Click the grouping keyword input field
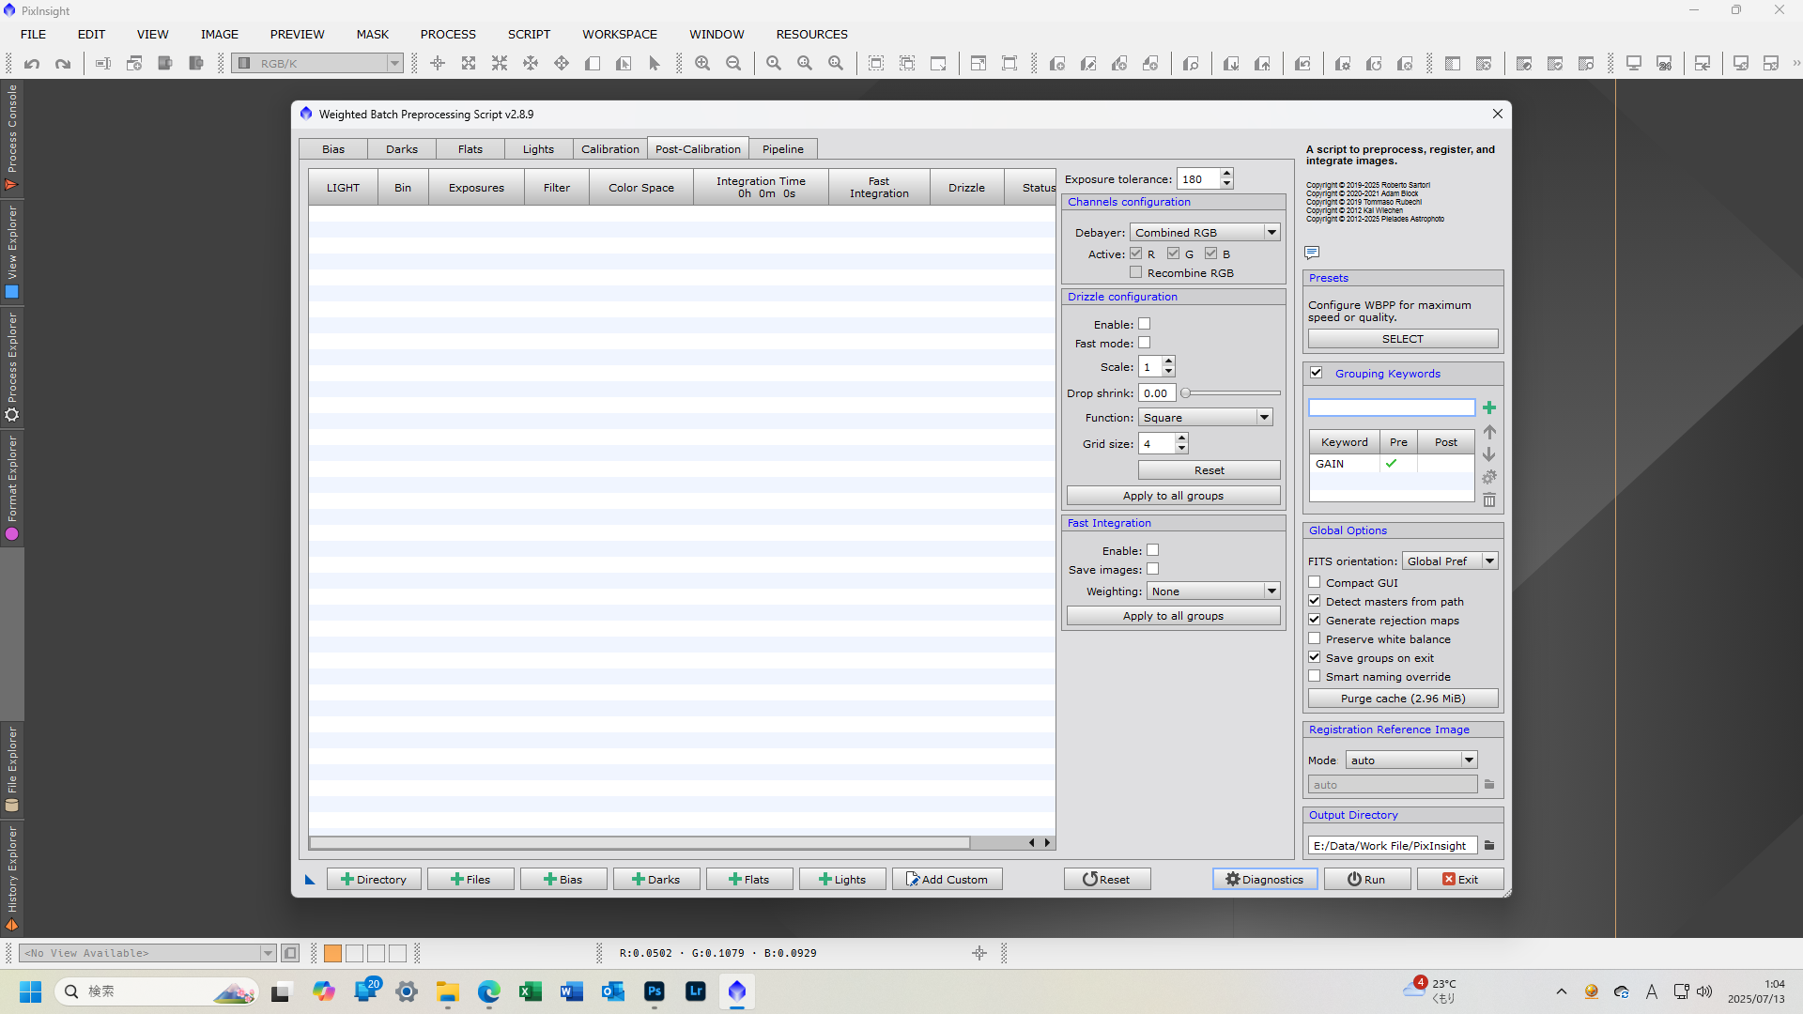The height and width of the screenshot is (1014, 1803). coord(1392,407)
